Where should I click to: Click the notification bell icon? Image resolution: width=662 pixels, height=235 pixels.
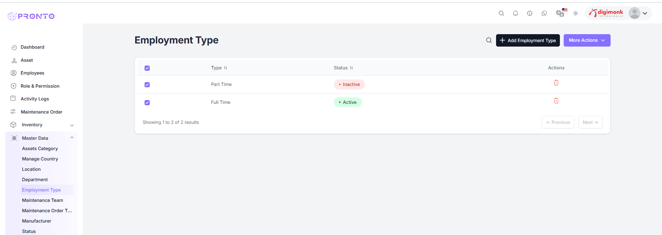point(515,13)
